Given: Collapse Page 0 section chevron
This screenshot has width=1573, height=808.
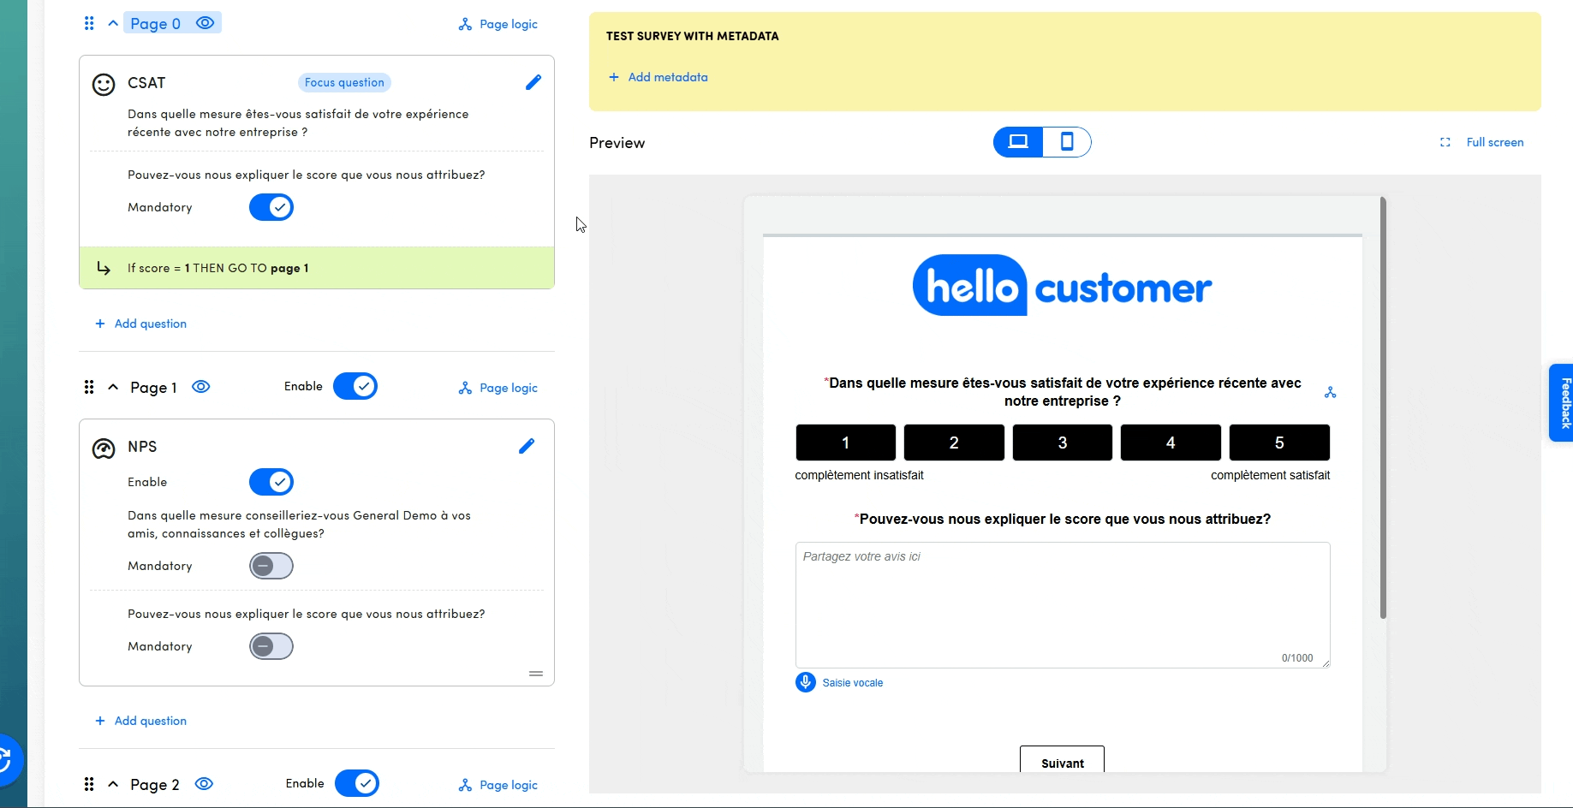Looking at the screenshot, I should coord(113,23).
